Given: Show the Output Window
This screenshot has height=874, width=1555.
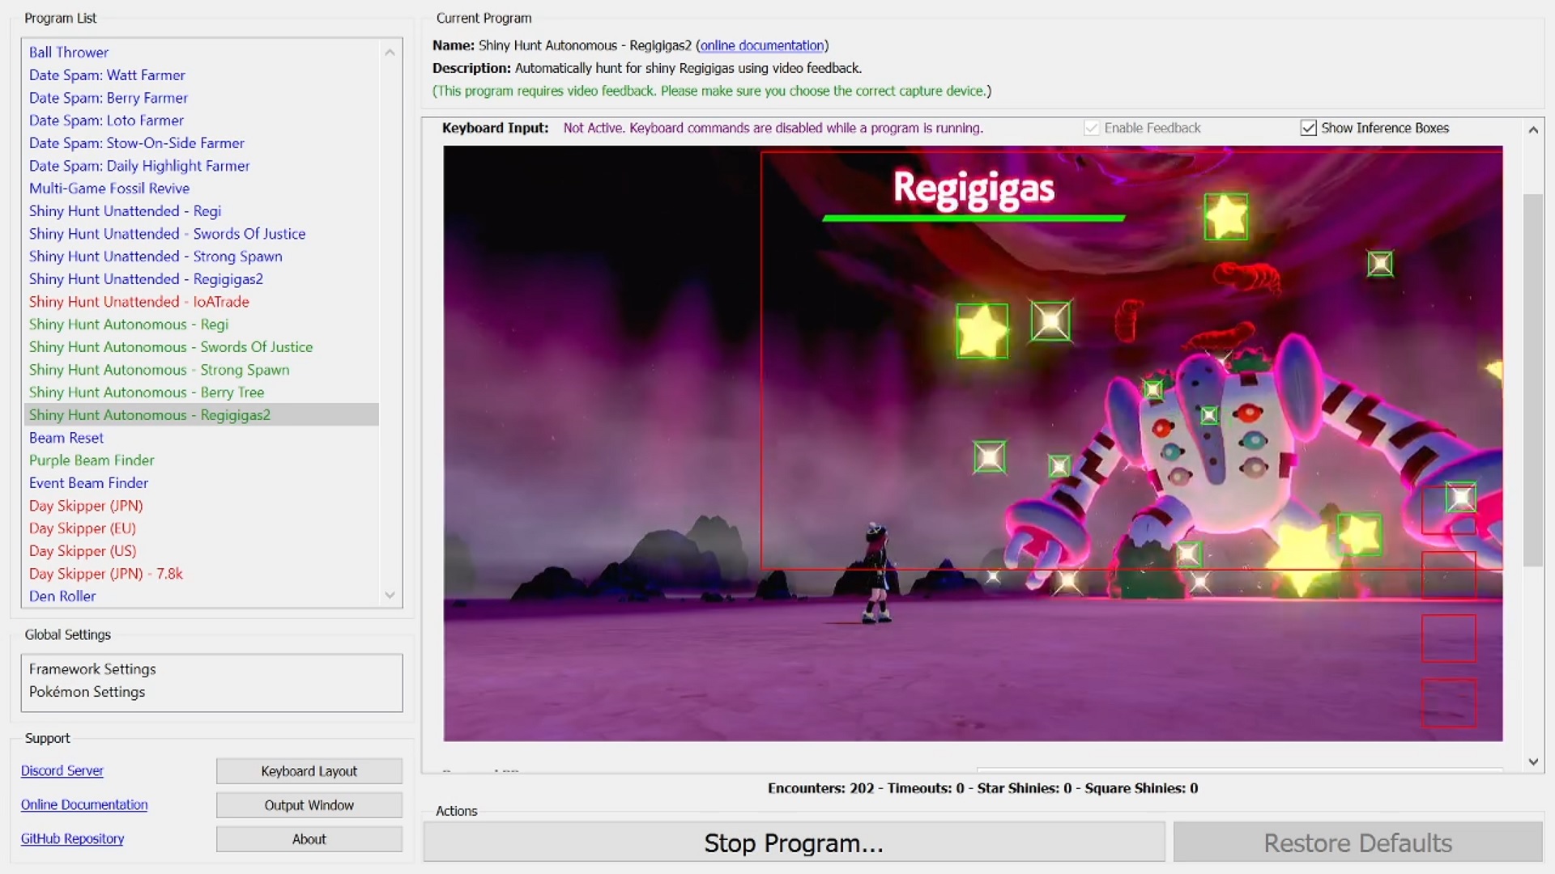Looking at the screenshot, I should [x=309, y=805].
